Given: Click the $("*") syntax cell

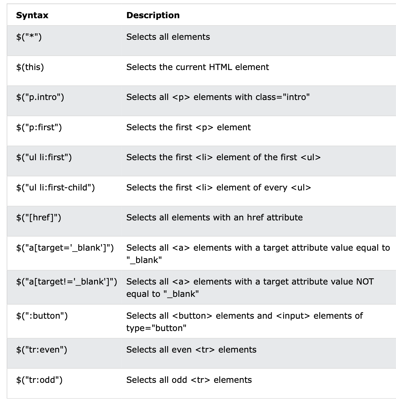Looking at the screenshot, I should 29,37.
